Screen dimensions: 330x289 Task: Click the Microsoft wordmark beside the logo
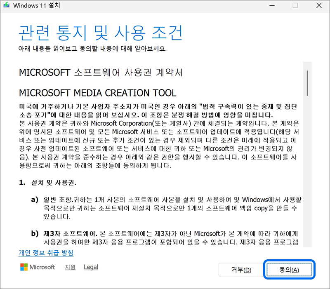tap(42, 267)
